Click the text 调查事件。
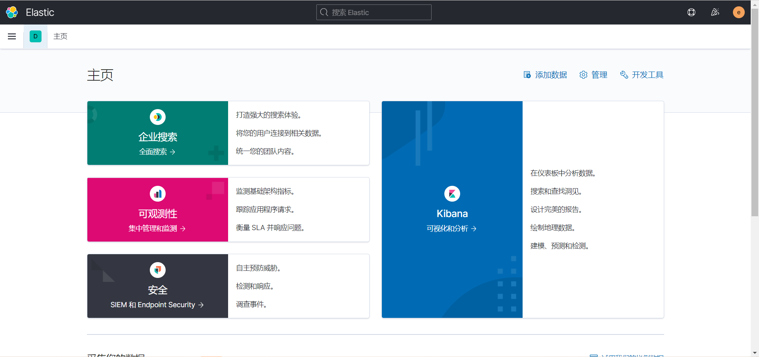 [x=252, y=304]
